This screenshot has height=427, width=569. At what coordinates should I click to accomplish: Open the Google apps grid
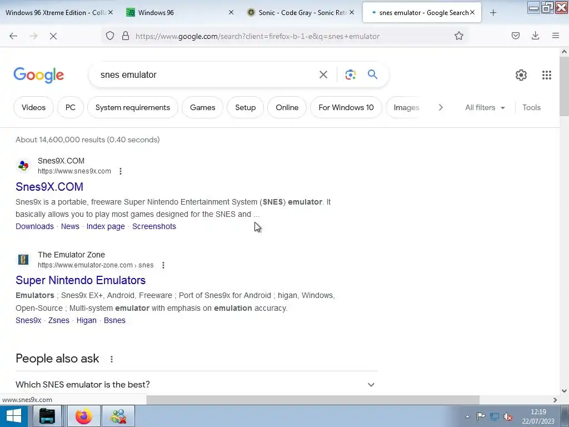pyautogui.click(x=547, y=75)
